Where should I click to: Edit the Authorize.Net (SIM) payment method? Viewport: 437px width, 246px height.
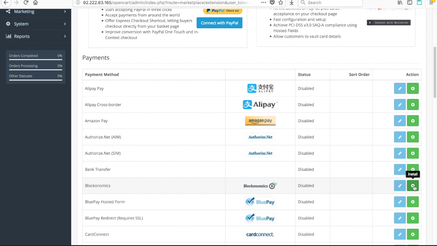[x=400, y=153]
